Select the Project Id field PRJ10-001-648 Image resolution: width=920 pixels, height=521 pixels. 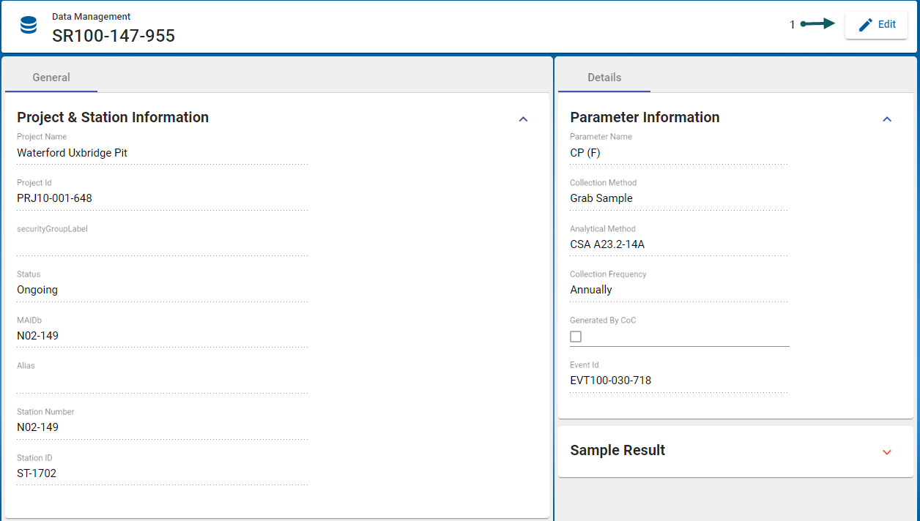161,198
